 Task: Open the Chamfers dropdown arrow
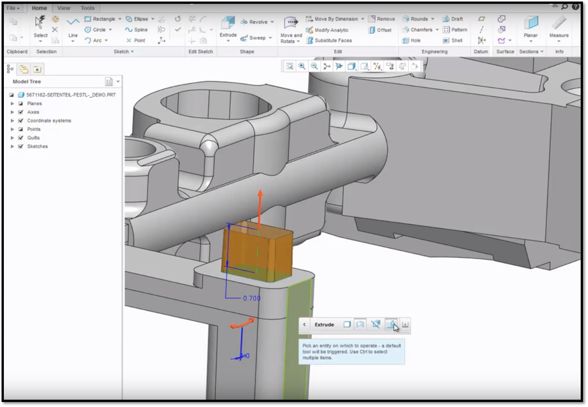[437, 30]
